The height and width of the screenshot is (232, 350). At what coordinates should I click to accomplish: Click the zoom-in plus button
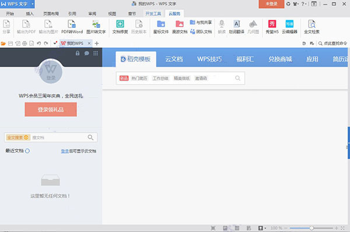coord(337,228)
